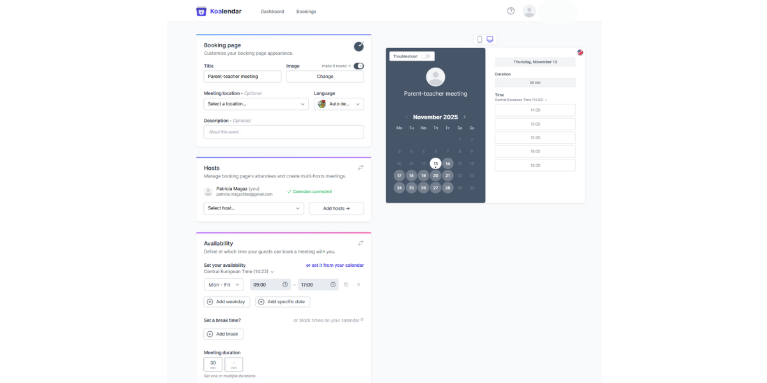
Task: Click 'or set it from your calendar' link
Action: coord(334,265)
